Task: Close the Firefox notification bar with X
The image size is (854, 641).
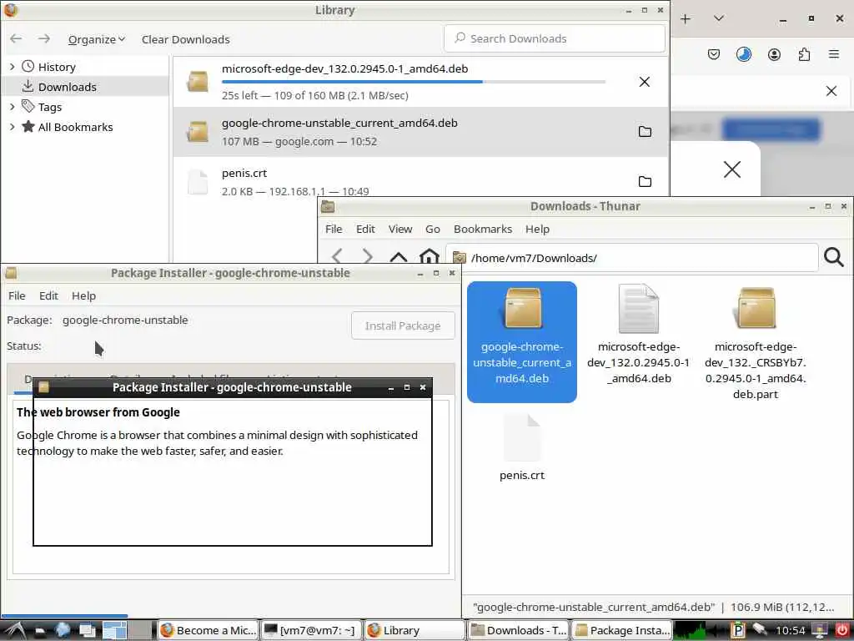Action: point(831,91)
